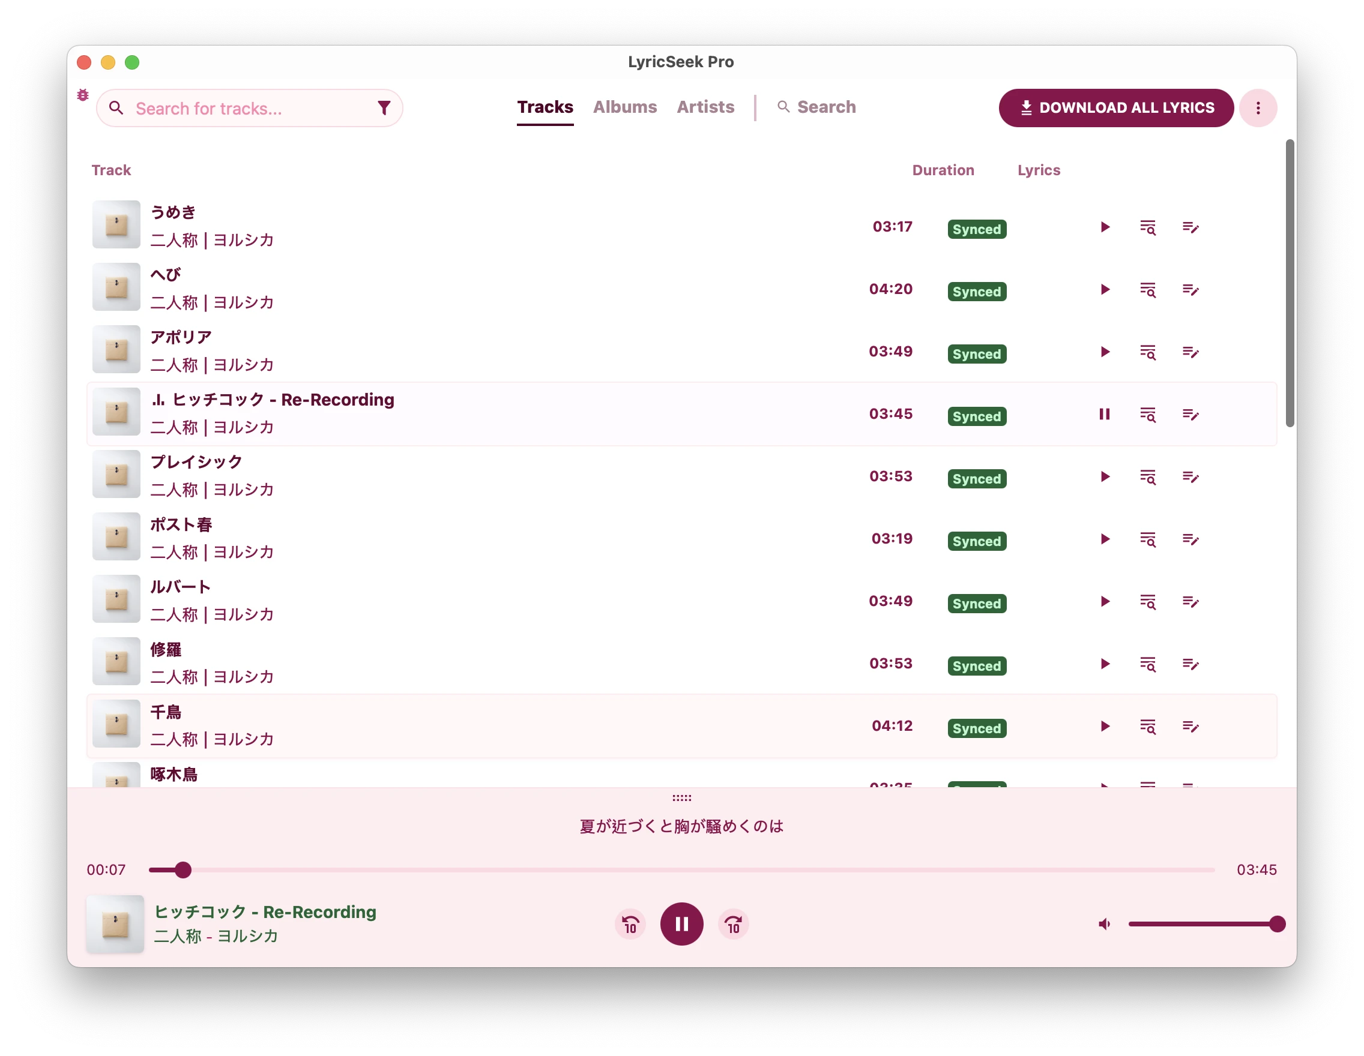Search lyrics for 修羅
1364x1056 pixels.
[1148, 664]
